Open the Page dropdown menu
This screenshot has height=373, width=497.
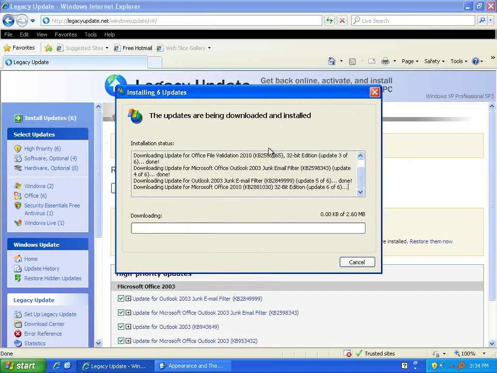(x=410, y=61)
